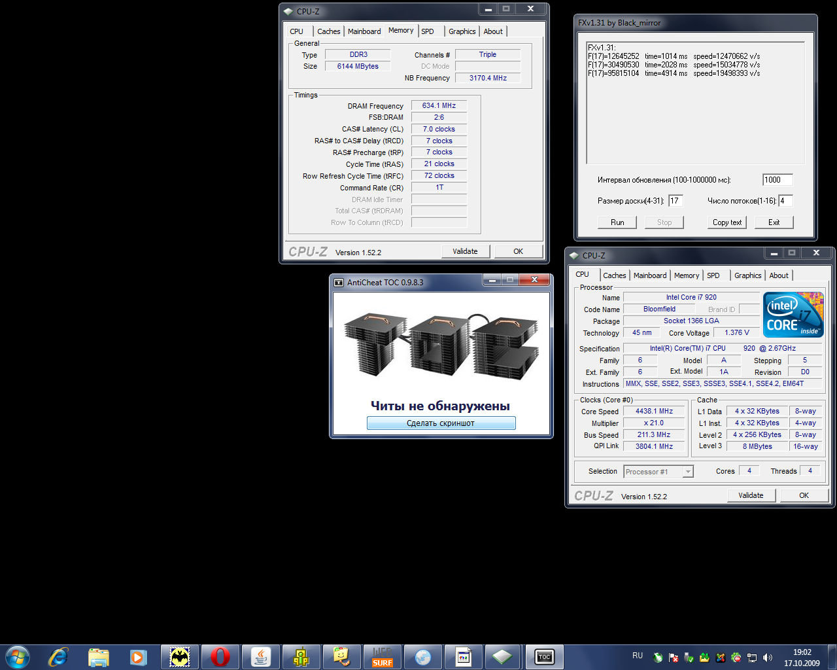
Task: Open the Windows Start menu orb
Action: pos(18,656)
